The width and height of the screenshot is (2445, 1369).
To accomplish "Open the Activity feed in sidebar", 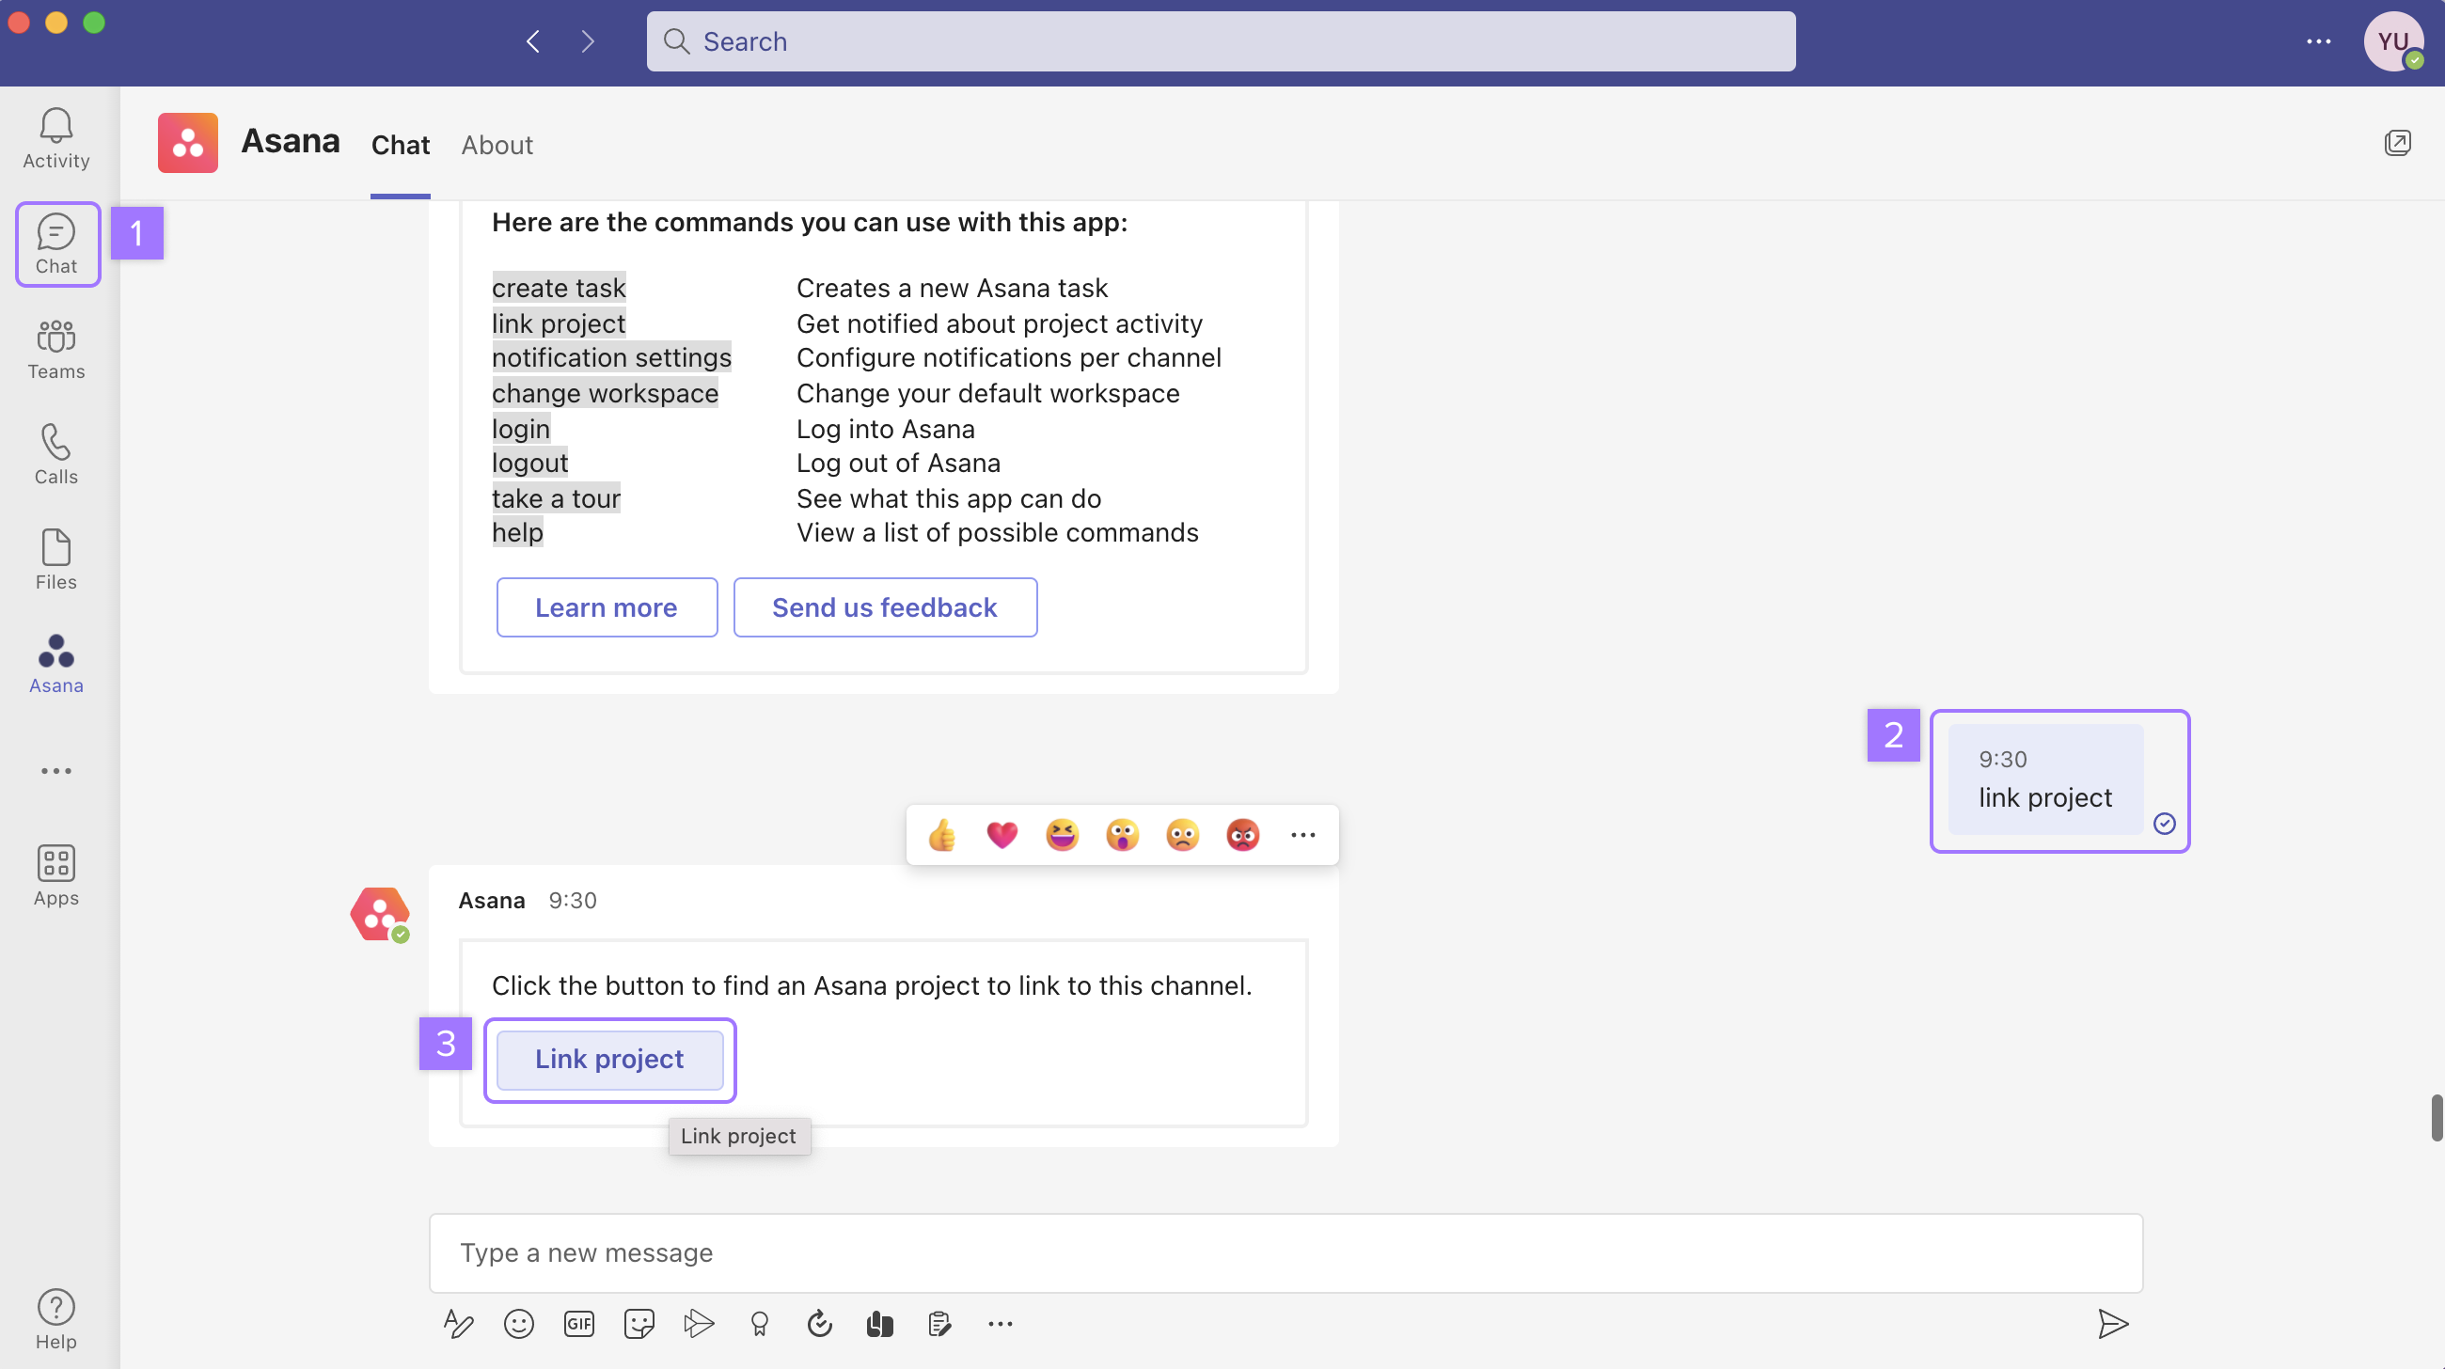I will tap(56, 138).
